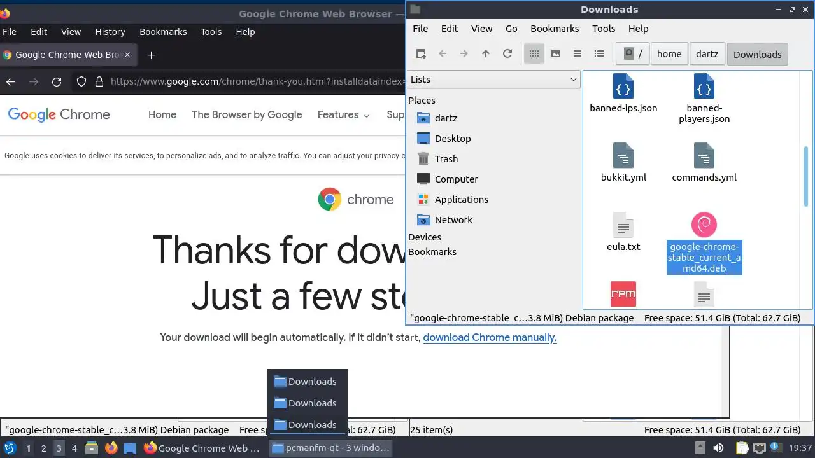Screen dimensions: 815x458
Task: Open a new Firefox tab
Action: 151,55
